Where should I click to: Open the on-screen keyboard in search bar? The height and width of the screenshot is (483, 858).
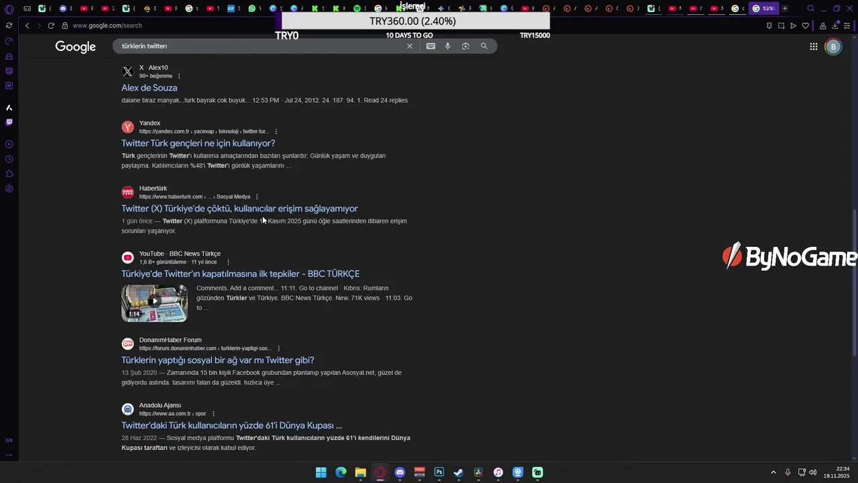click(430, 46)
